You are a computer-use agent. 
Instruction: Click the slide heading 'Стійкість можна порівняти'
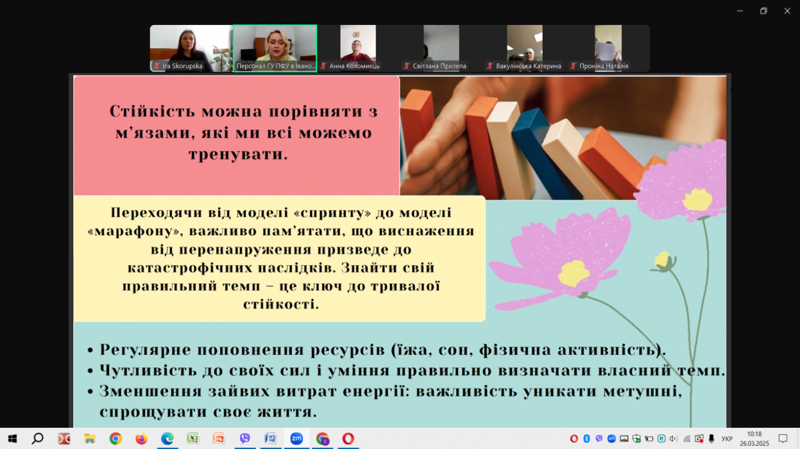(x=243, y=133)
